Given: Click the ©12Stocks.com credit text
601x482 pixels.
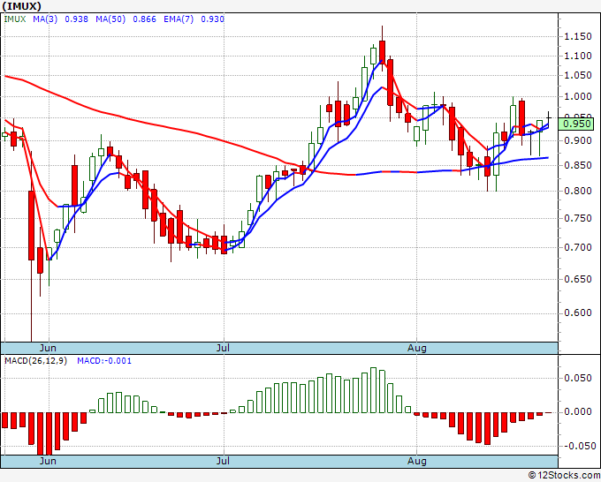Looking at the screenshot, I should (x=564, y=476).
